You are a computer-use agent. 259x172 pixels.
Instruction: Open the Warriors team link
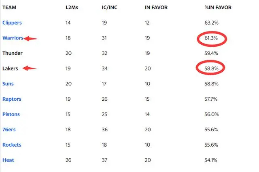tap(13, 38)
